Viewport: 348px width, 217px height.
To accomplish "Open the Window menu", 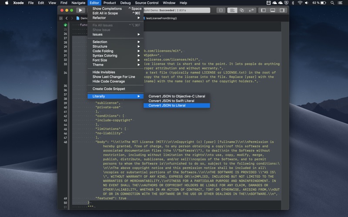I will (x=169, y=3).
